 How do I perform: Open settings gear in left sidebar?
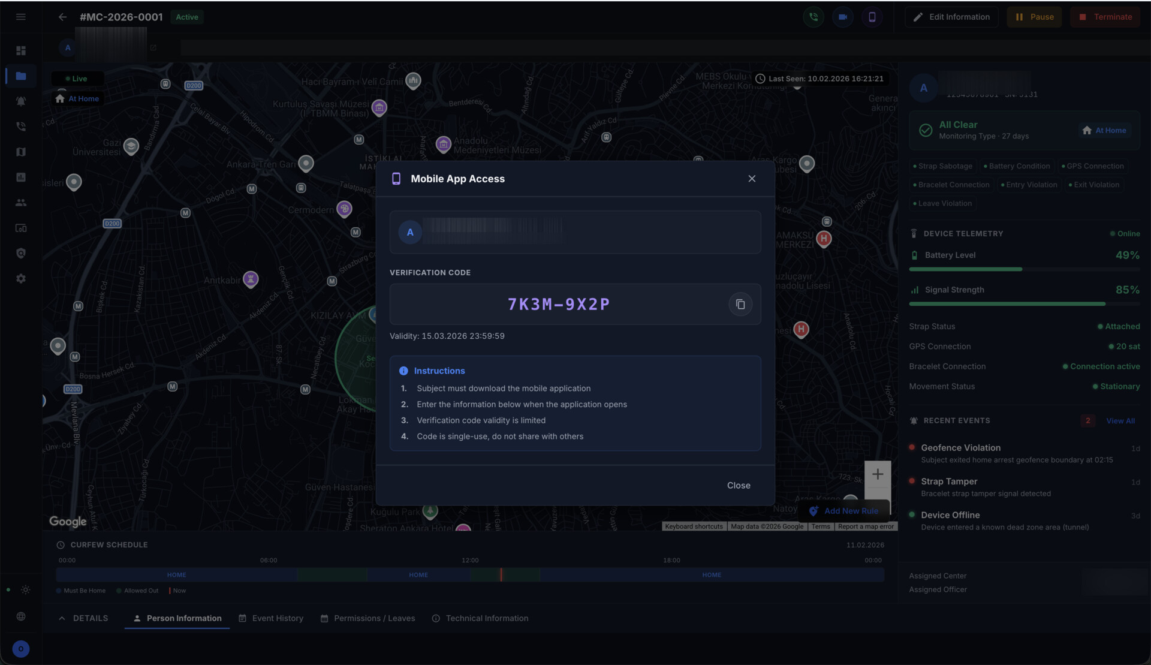21,279
